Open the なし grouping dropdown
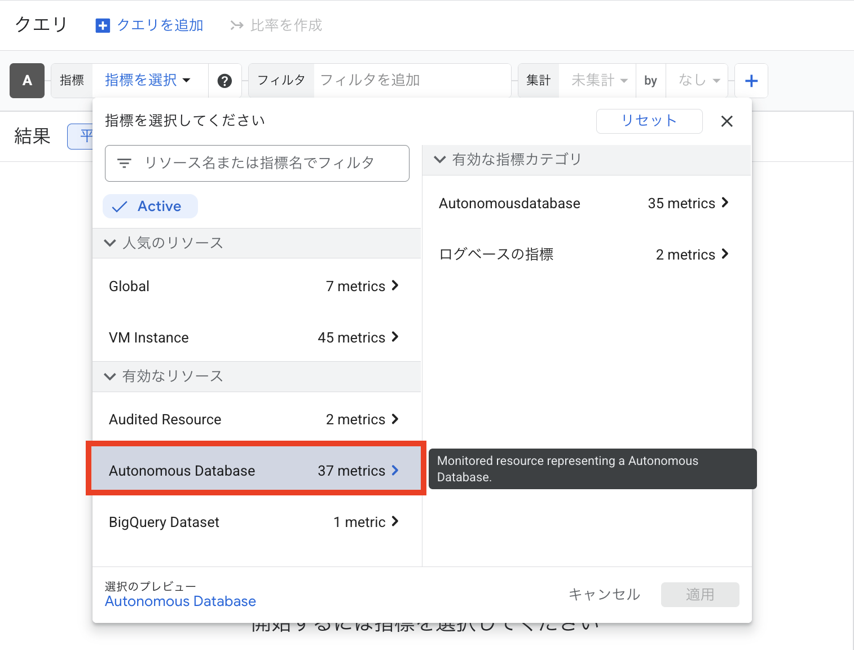Image resolution: width=854 pixels, height=650 pixels. point(697,80)
